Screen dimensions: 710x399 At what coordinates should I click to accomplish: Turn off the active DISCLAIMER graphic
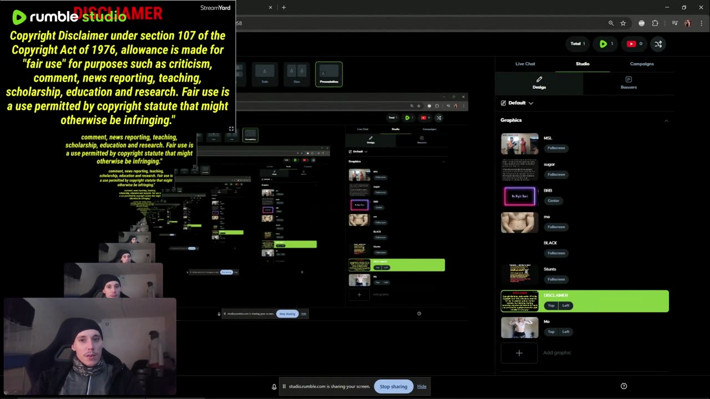coord(520,301)
